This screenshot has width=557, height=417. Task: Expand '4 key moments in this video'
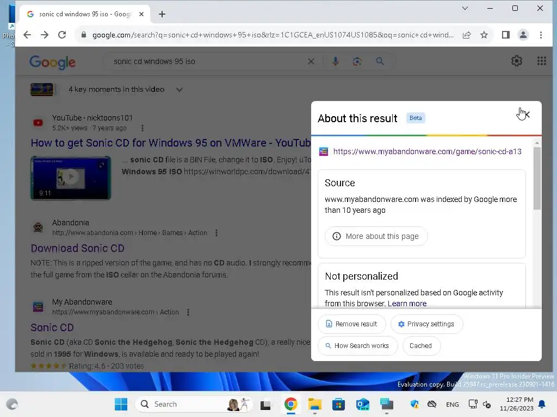click(180, 90)
